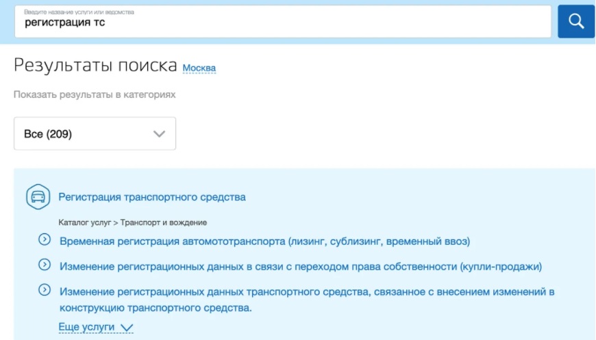Open Транспорт и вождение breadcrumb category

tap(165, 222)
